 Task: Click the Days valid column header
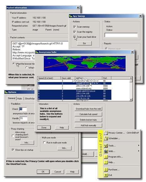[x=68, y=78]
